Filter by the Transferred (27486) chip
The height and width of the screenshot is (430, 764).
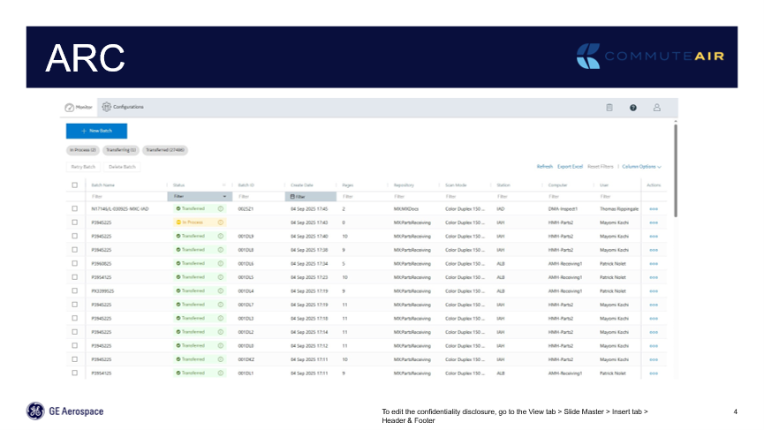point(164,150)
